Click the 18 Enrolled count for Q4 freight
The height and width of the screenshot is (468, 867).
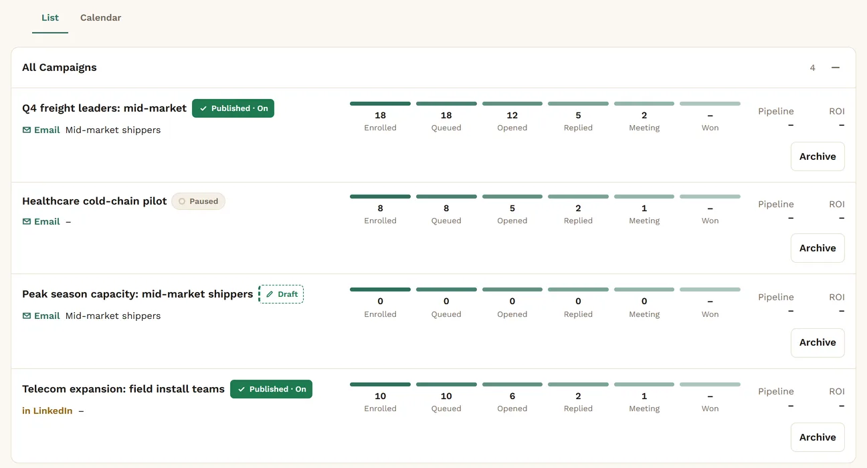pyautogui.click(x=380, y=116)
